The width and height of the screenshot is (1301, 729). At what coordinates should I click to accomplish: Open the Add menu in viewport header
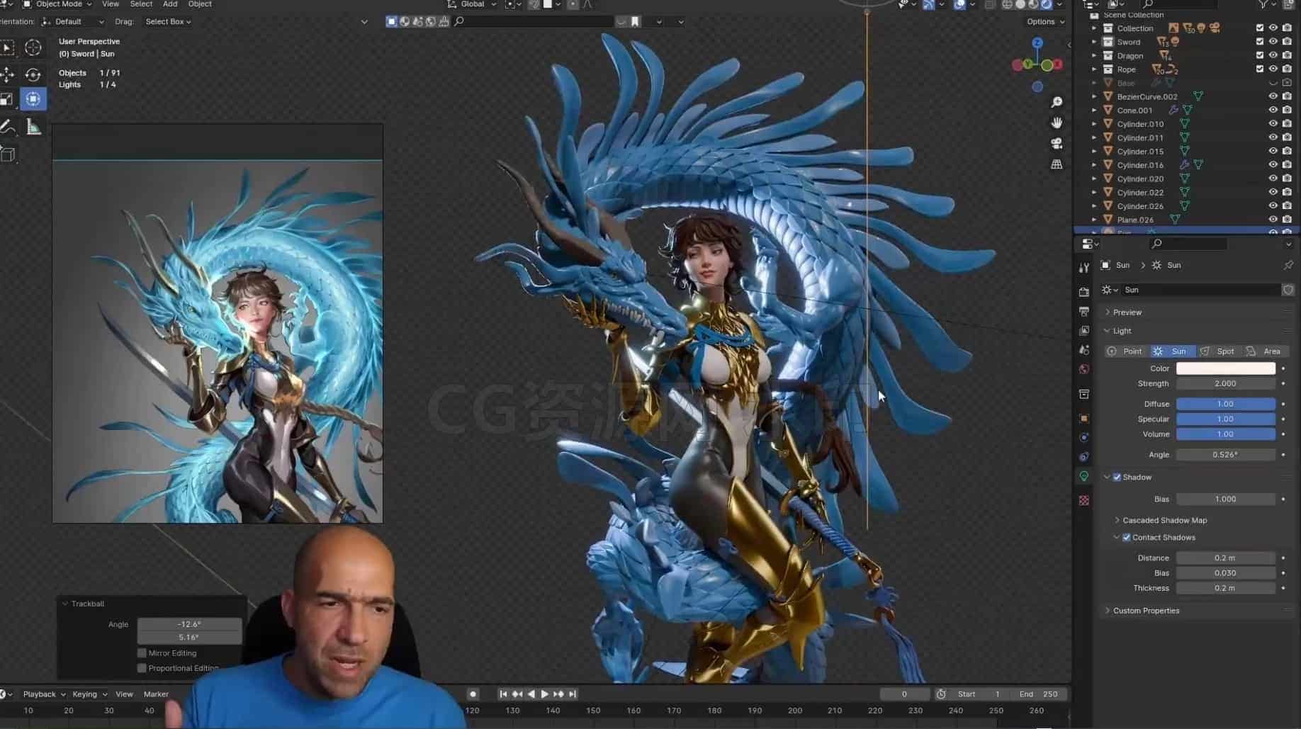click(x=170, y=4)
